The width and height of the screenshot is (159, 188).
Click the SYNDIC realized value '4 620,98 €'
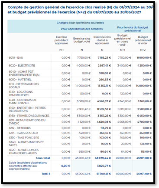104,122
